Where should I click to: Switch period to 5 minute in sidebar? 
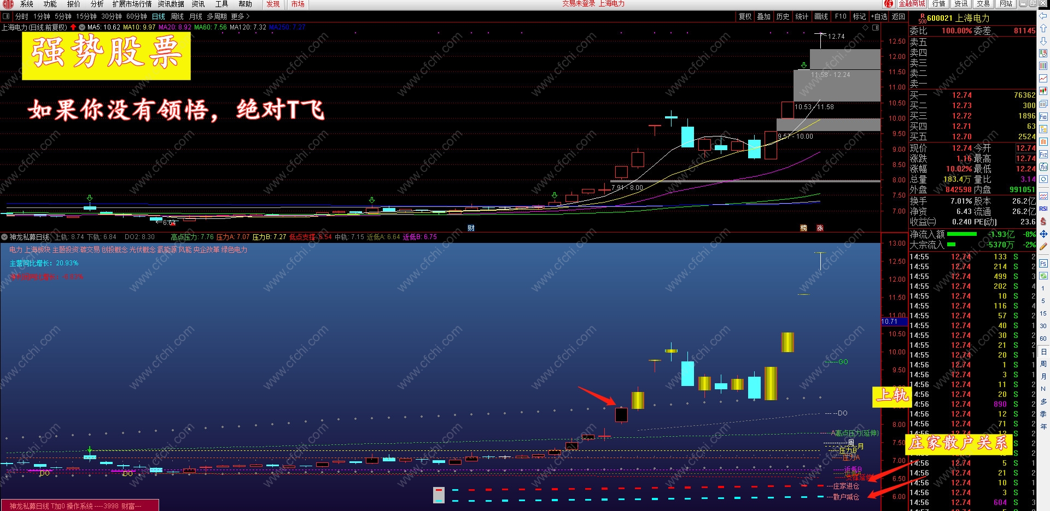coord(1043,301)
